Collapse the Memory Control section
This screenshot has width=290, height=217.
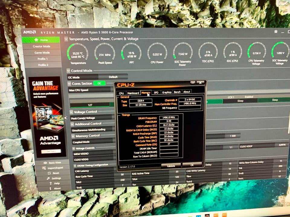73,136
